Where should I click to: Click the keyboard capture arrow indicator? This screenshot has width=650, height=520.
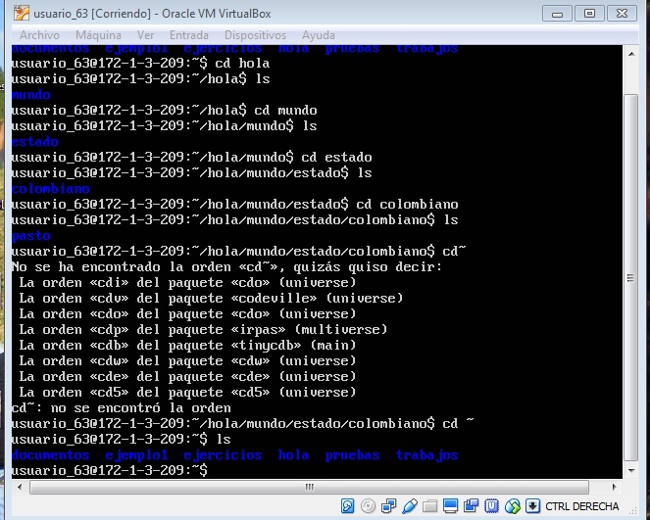coord(532,506)
